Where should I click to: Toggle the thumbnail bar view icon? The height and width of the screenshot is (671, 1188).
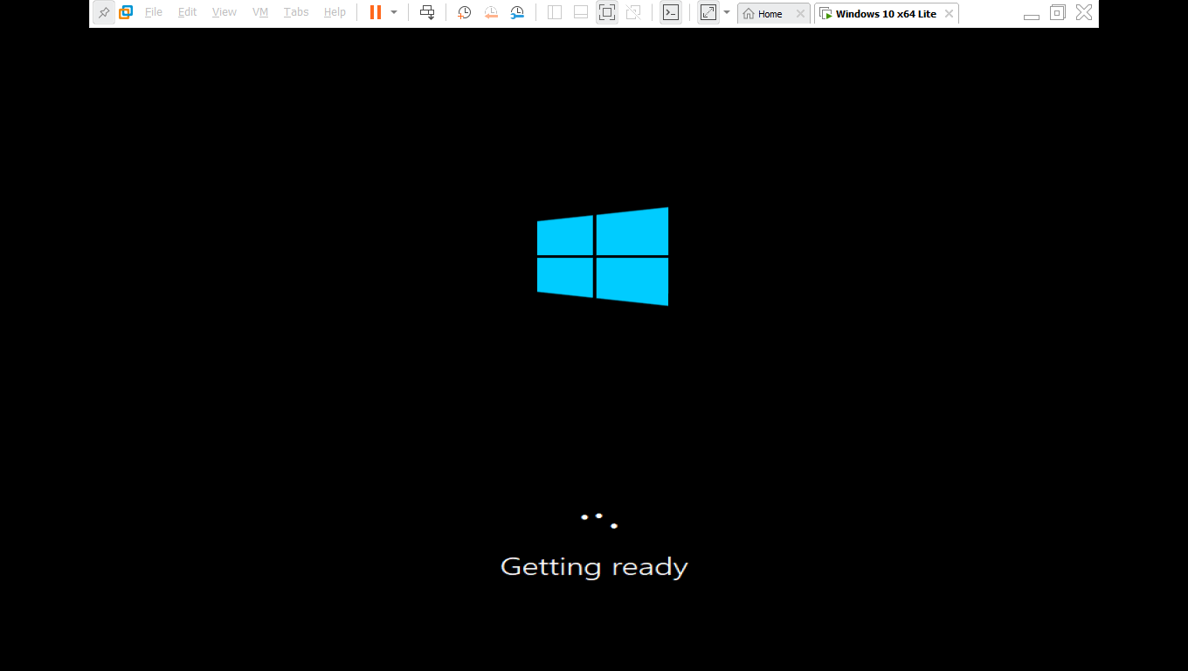point(581,12)
